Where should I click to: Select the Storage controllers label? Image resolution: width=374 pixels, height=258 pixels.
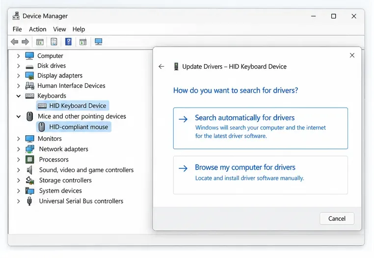pos(65,181)
